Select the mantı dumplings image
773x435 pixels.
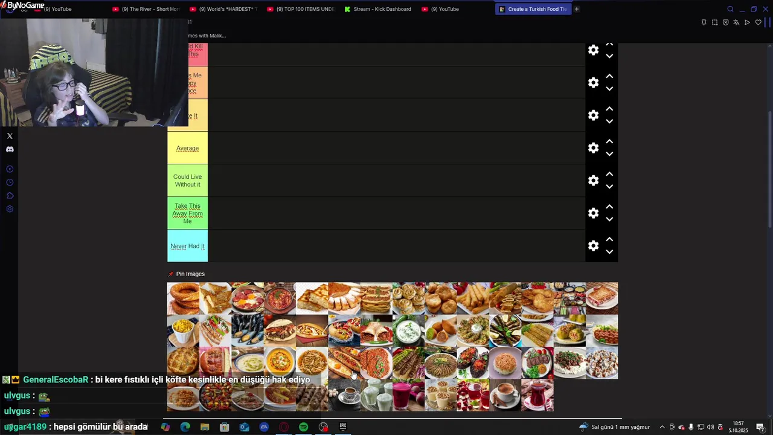(x=601, y=362)
